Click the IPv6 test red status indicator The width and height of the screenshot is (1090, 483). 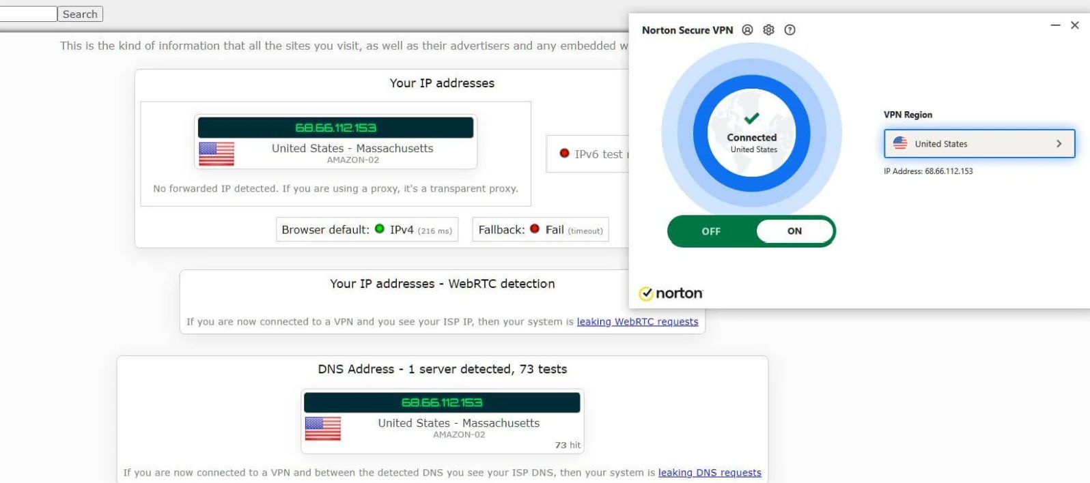pos(564,153)
